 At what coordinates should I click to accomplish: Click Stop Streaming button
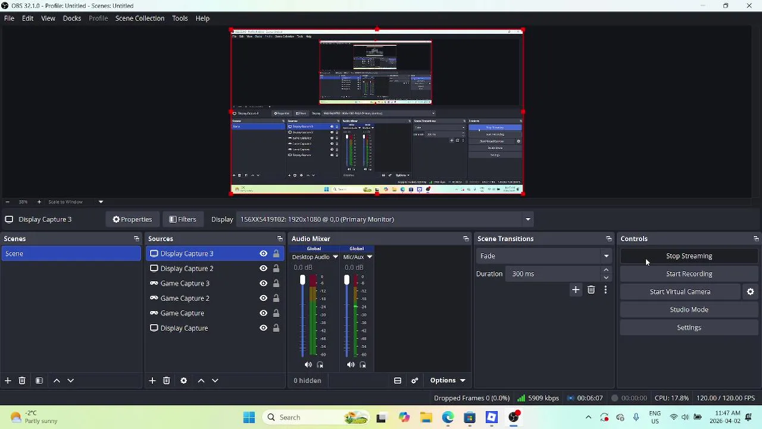[x=689, y=256]
